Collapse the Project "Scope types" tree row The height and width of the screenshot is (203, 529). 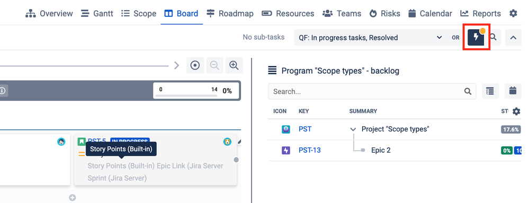353,129
